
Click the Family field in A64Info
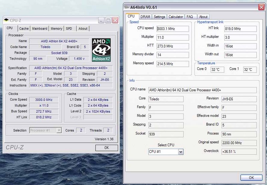point(166,108)
